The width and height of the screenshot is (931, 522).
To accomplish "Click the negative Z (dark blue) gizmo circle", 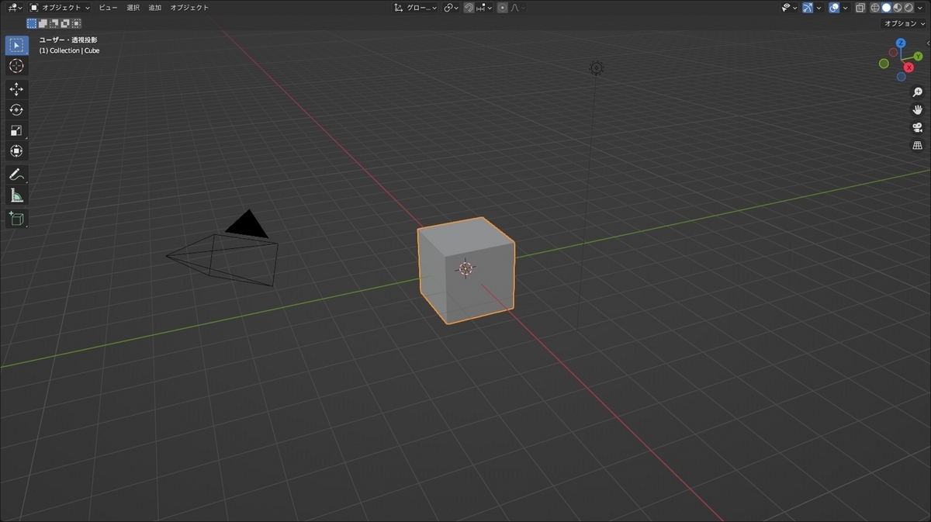I will pos(902,77).
